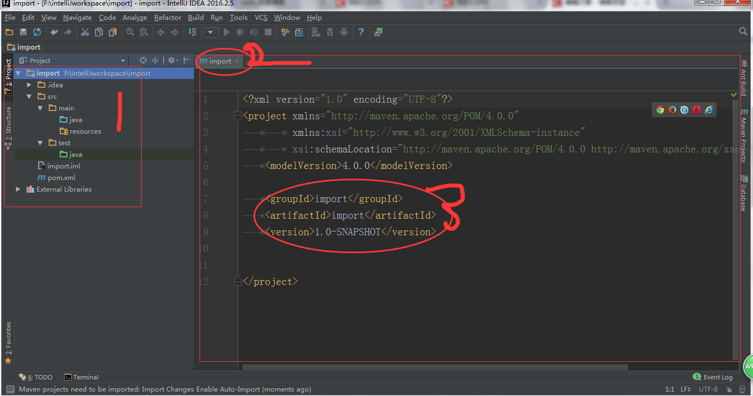Expand the .idea folder in the tree
753x396 pixels.
[x=29, y=85]
